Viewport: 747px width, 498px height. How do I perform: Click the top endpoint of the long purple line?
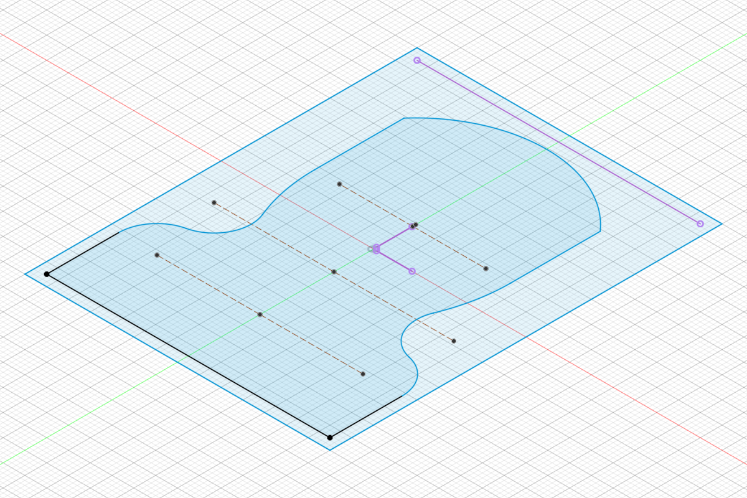417,60
